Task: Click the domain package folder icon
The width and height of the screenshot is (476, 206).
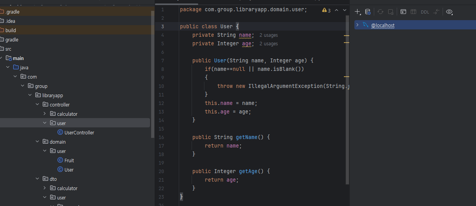Action: coord(45,142)
